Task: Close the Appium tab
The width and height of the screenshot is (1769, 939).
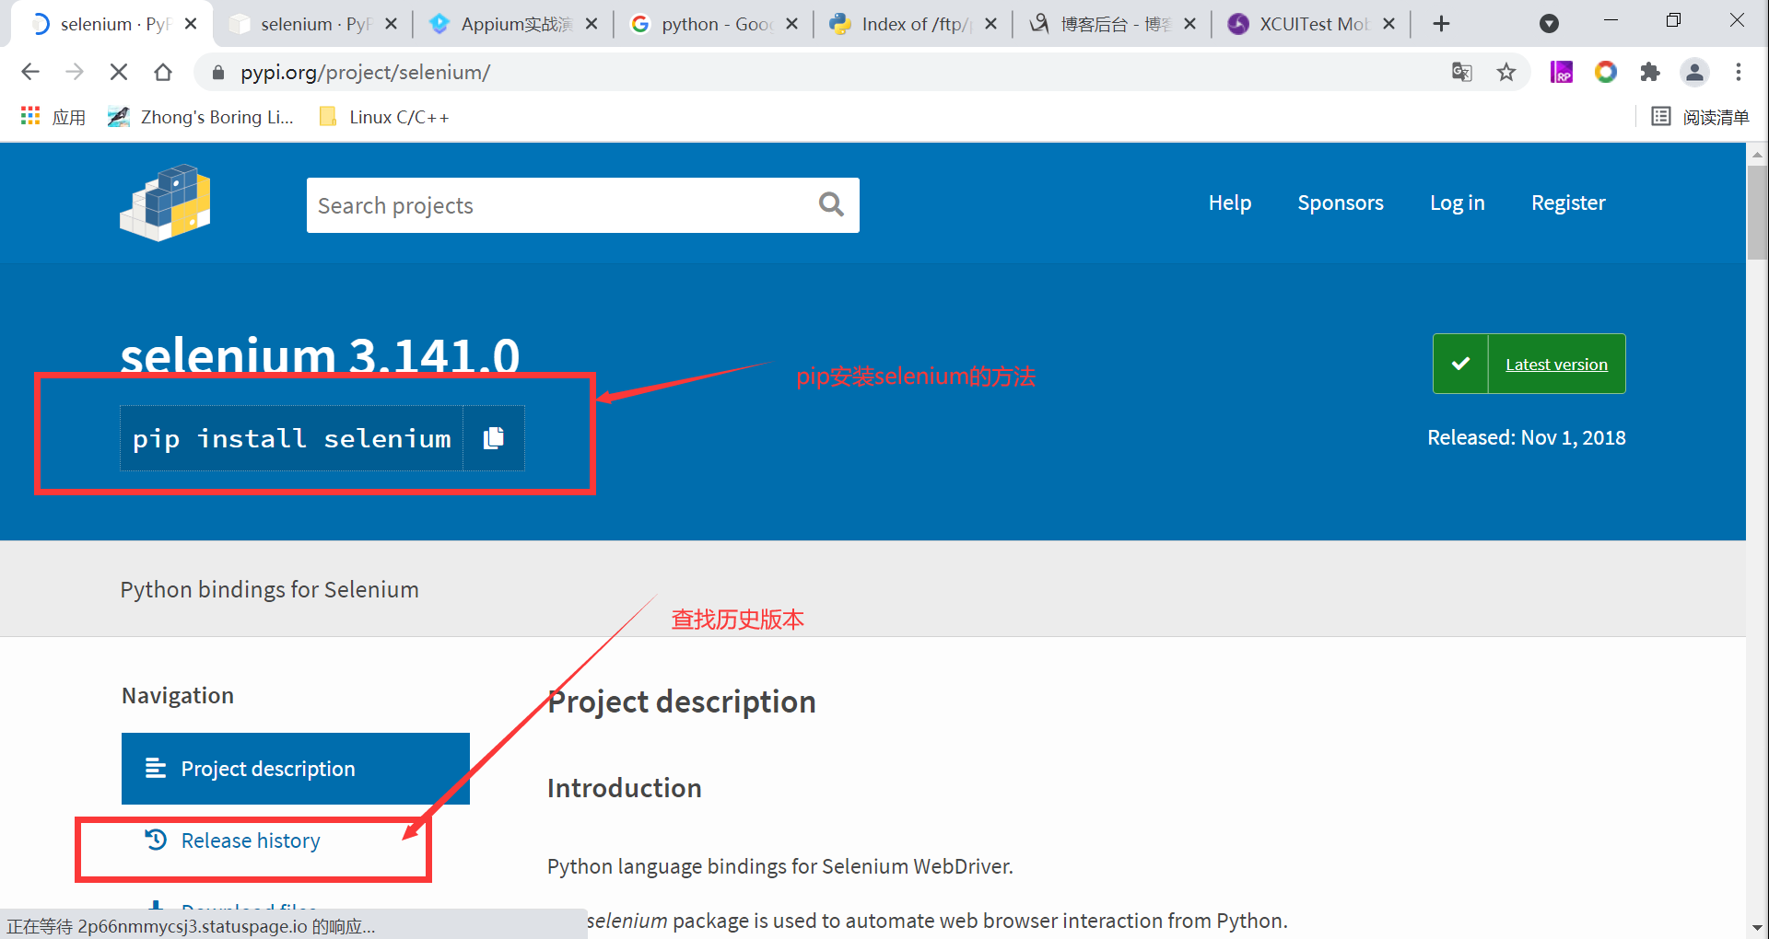Action: tap(592, 24)
